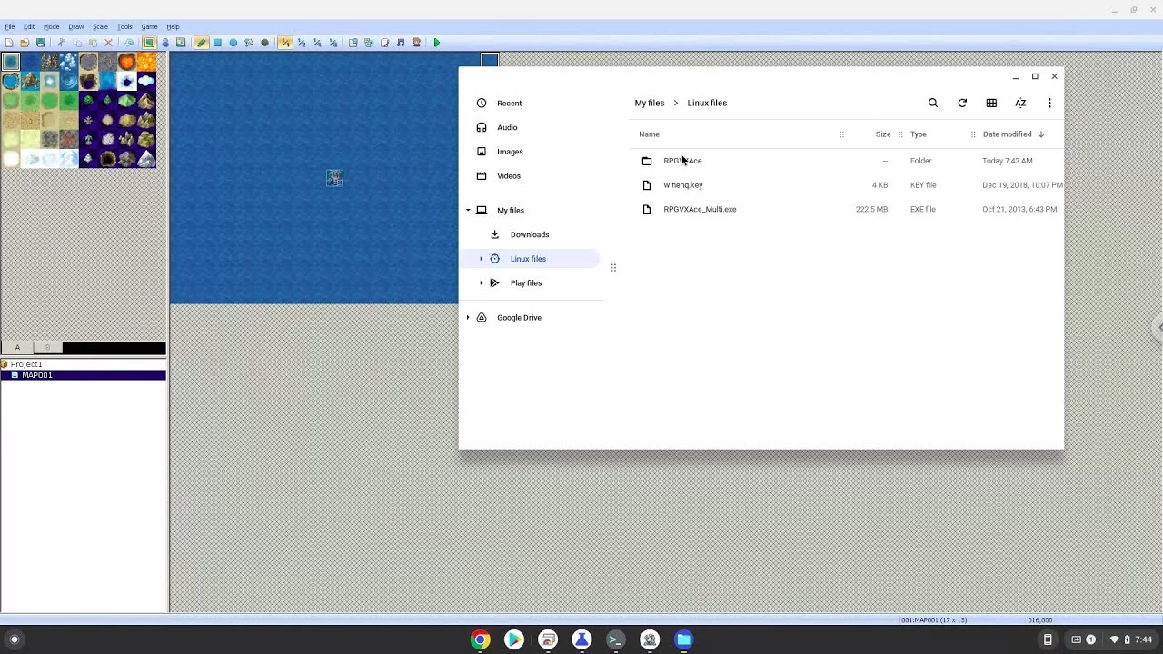This screenshot has height=654, width=1163.
Task: Select the Ellipse drawing tool
Action: point(234,43)
